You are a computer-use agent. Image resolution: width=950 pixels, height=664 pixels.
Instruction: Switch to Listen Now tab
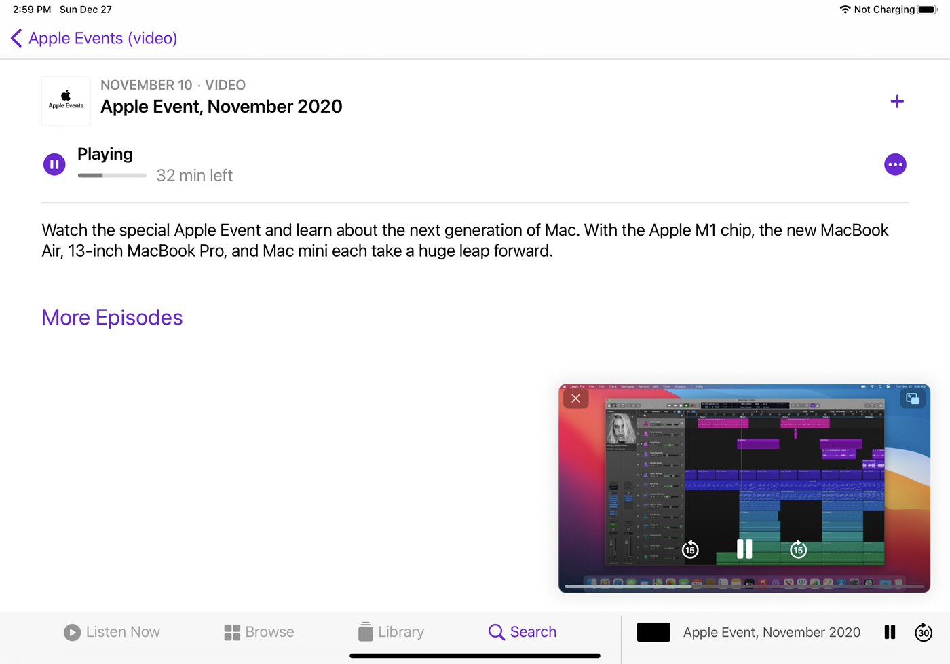tap(112, 632)
